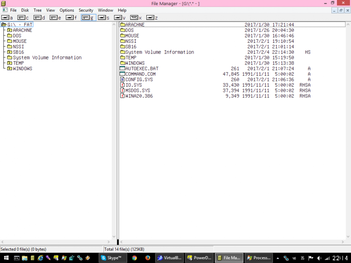Screen dimensions: 351x263
Task: Select the COMMAND.COM program icon
Action: (122, 74)
